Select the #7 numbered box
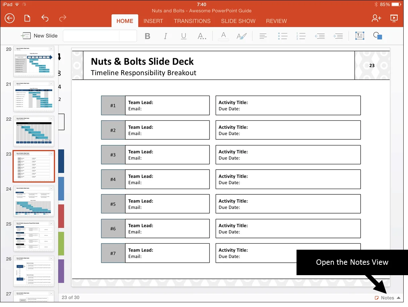408x307 pixels. [x=113, y=253]
